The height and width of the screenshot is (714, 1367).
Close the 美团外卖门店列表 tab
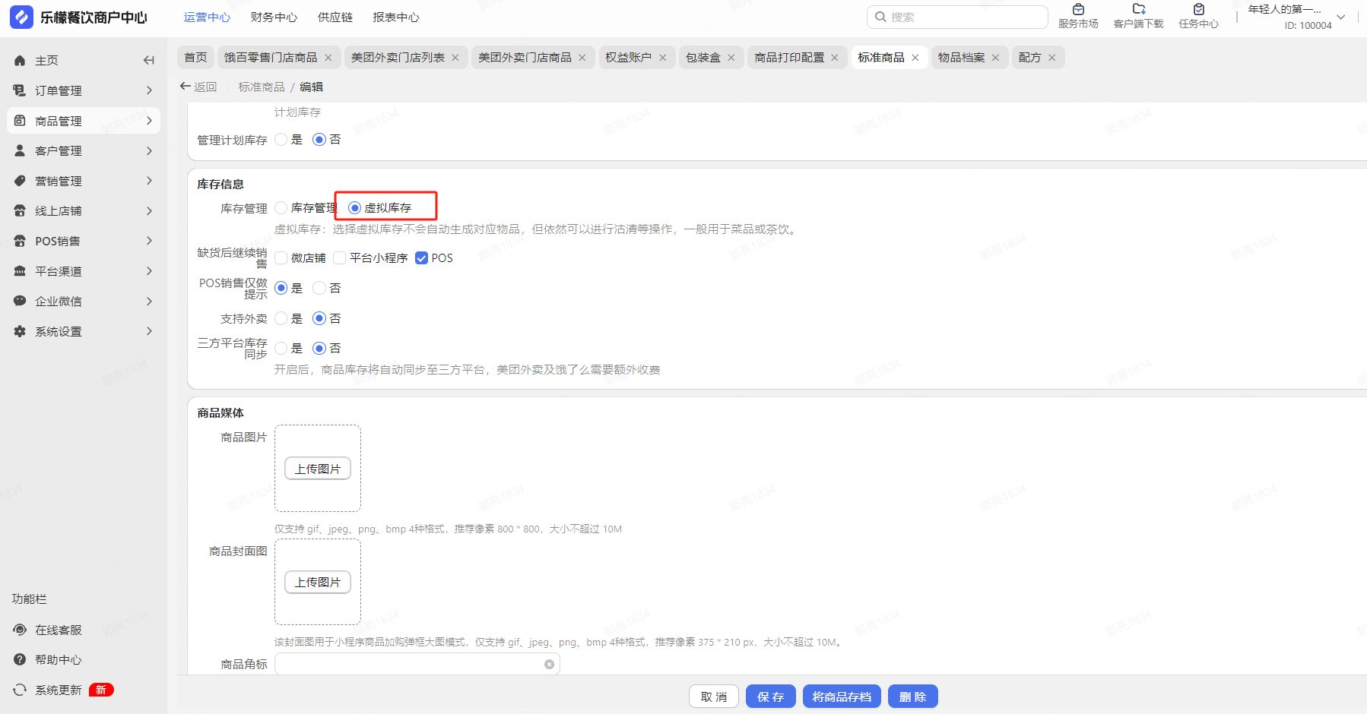pos(455,58)
